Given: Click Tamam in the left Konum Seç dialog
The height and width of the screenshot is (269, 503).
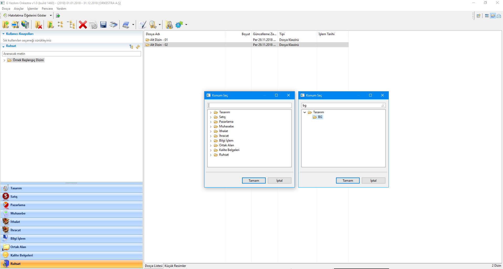Looking at the screenshot, I should tap(254, 181).
